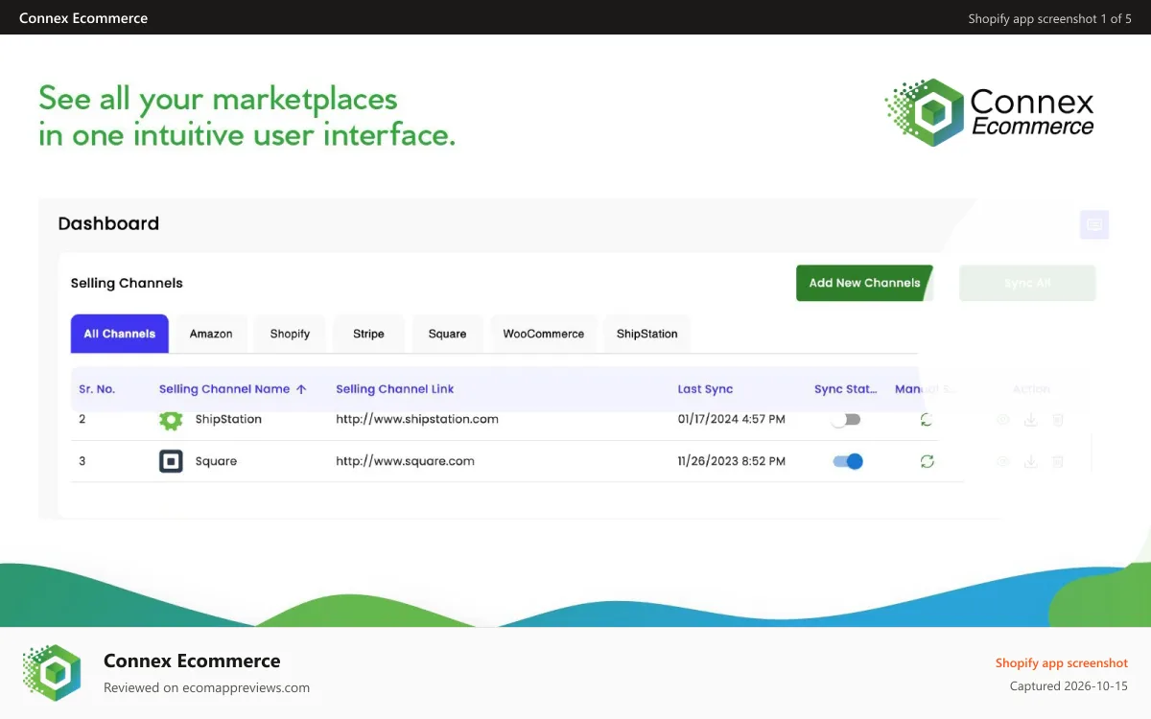Screen dimensions: 1151x719
Task: Click the 11/26/2023 8:52 PM sync date
Action: [x=731, y=461]
